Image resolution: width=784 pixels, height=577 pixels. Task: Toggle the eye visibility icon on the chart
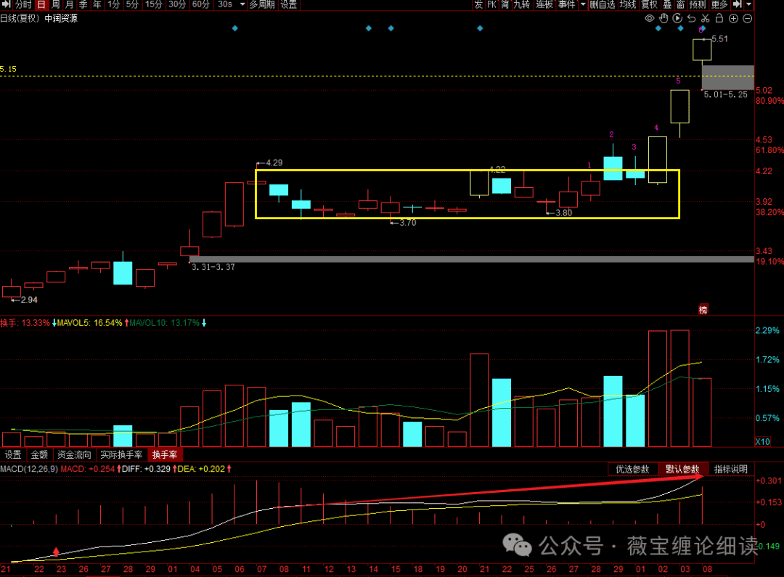click(649, 18)
